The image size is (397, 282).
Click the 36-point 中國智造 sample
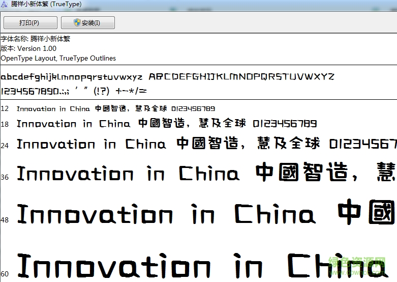click(302, 172)
